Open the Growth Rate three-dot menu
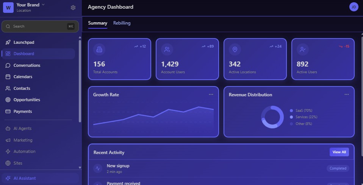Screen dimensions: 363x185 (x=211, y=94)
